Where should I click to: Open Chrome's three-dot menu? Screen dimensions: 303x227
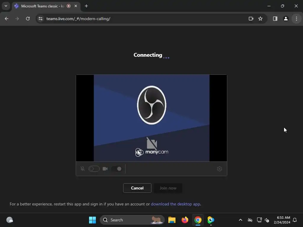pos(296,19)
